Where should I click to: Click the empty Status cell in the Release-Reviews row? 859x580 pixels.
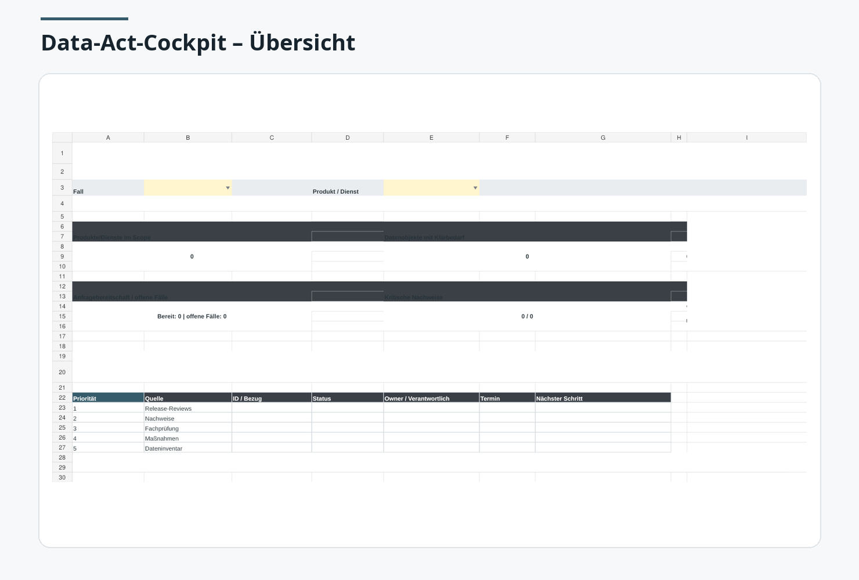[x=348, y=408]
